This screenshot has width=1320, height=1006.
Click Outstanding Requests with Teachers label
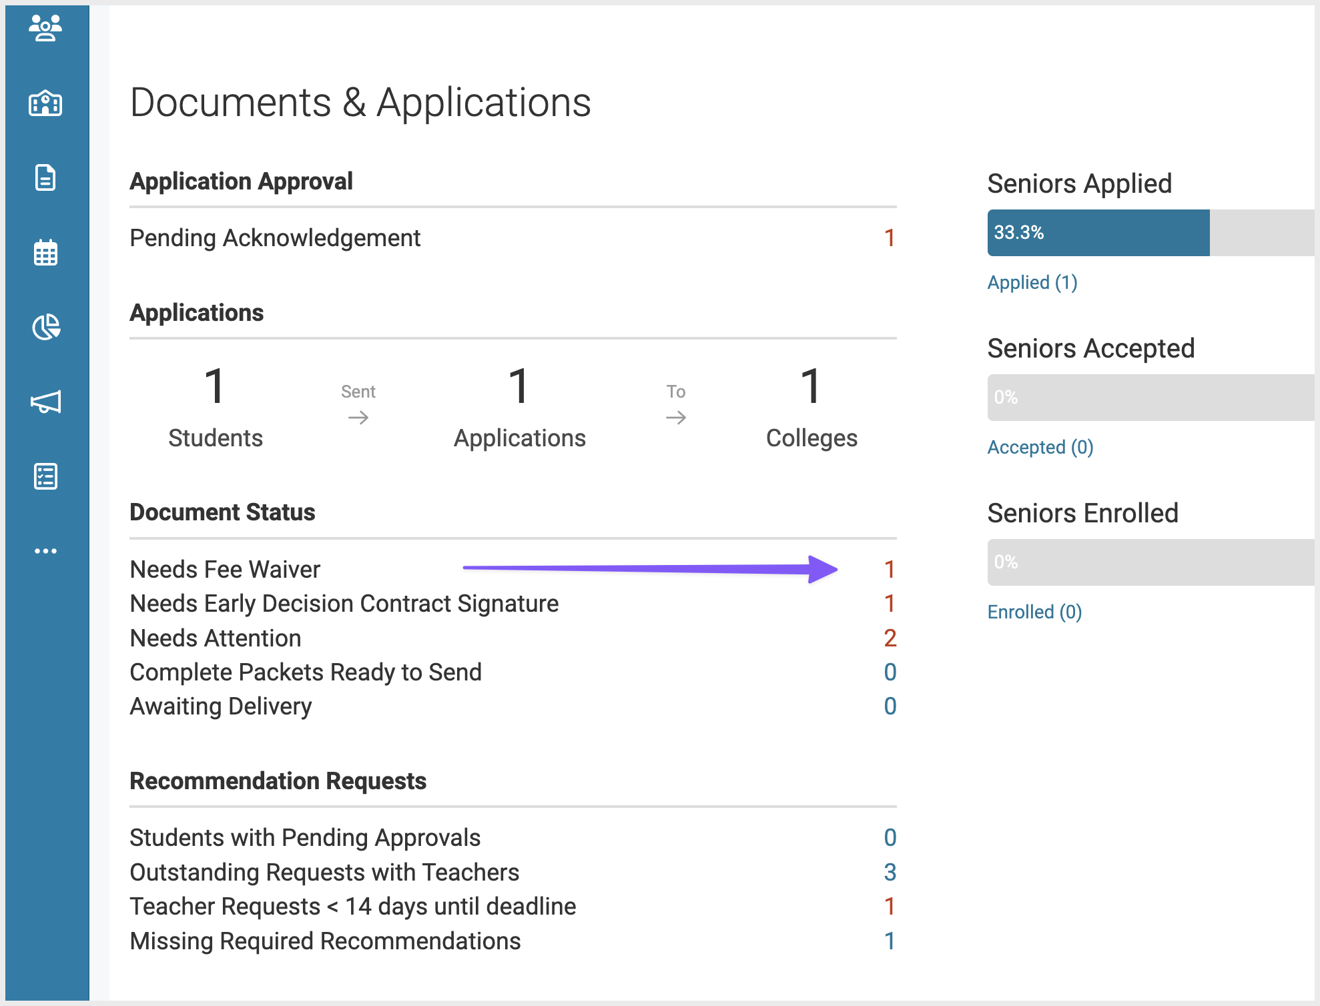tap(324, 873)
